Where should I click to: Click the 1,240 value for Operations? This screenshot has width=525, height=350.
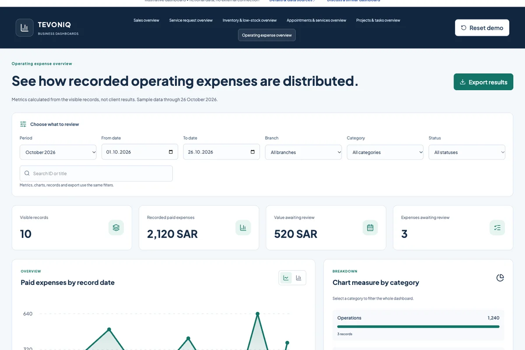pyautogui.click(x=493, y=318)
